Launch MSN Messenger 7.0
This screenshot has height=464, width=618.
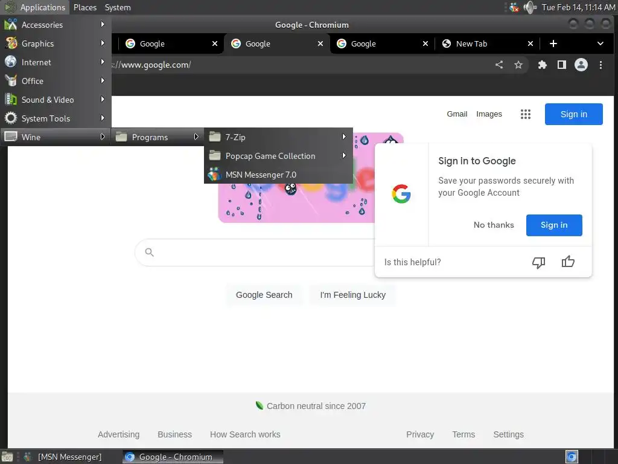(x=278, y=175)
